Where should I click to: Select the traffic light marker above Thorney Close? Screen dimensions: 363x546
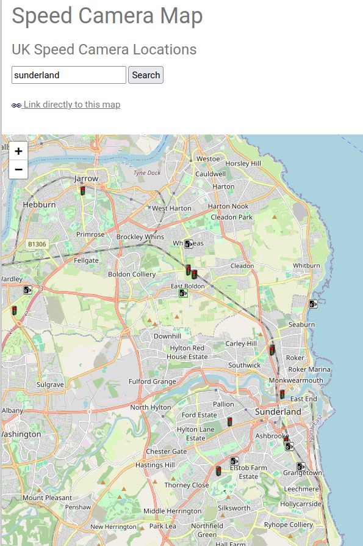(x=218, y=471)
